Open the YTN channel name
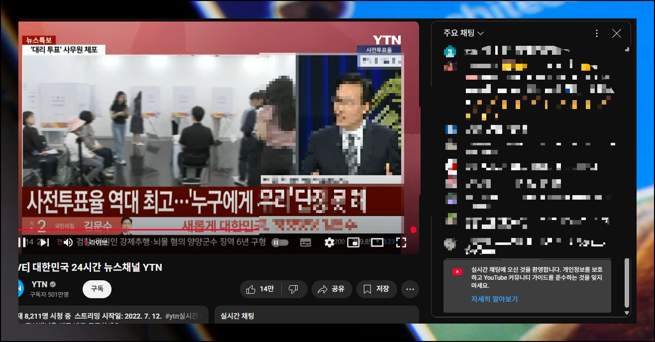Viewport: 655px width, 342px height. point(39,284)
